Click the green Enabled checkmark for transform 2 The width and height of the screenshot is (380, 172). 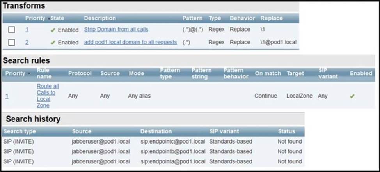[x=53, y=42]
